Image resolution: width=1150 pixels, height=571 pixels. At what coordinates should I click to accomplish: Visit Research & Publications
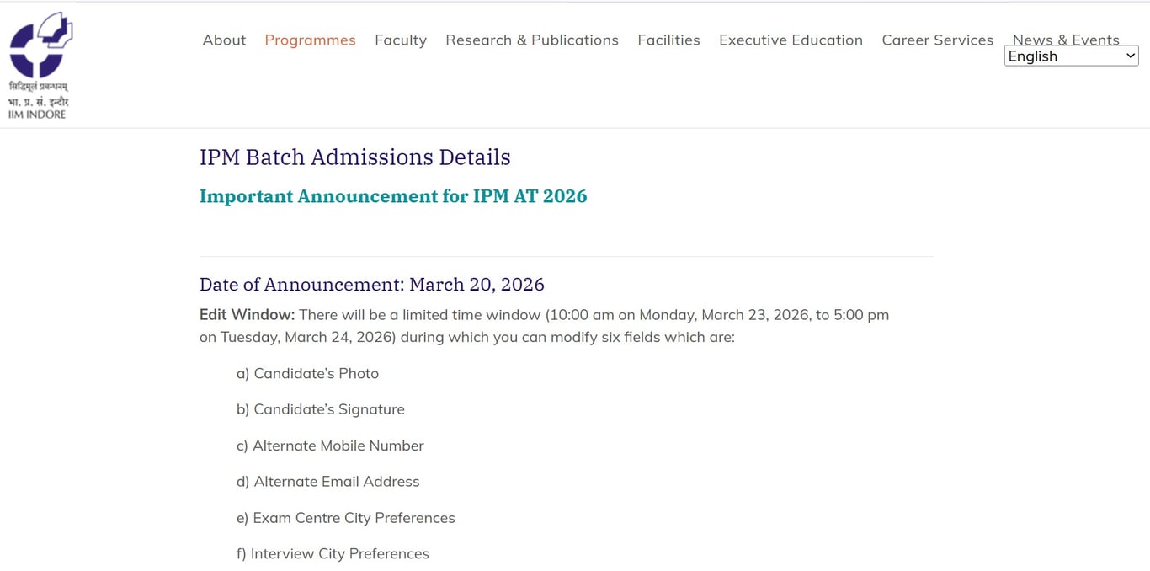531,40
